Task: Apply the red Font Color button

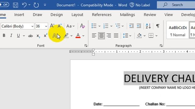Action: (x=78, y=36)
